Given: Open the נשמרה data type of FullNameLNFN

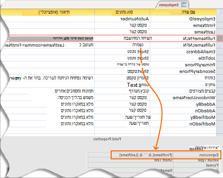Looking at the screenshot, I should coord(122,45).
